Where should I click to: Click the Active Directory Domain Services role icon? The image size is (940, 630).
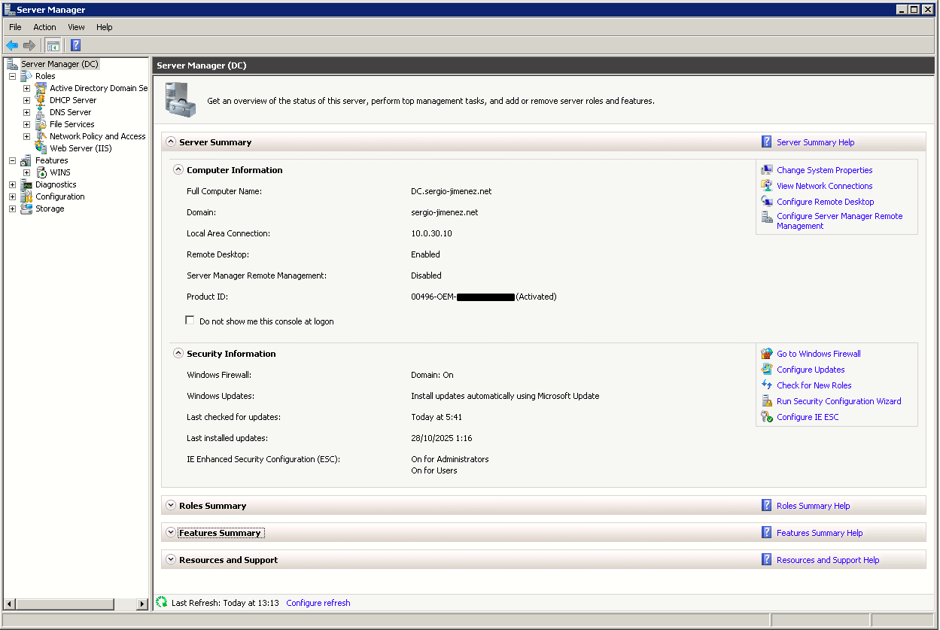[41, 88]
